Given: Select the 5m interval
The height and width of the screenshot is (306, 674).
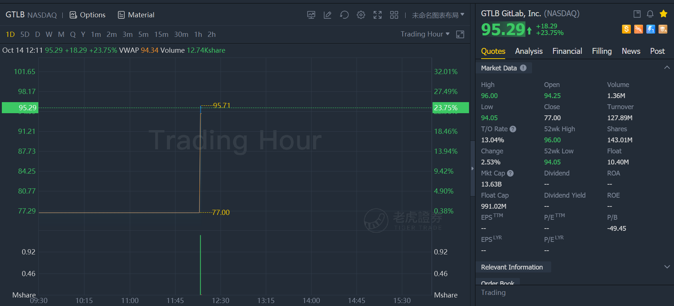Looking at the screenshot, I should click(x=143, y=34).
